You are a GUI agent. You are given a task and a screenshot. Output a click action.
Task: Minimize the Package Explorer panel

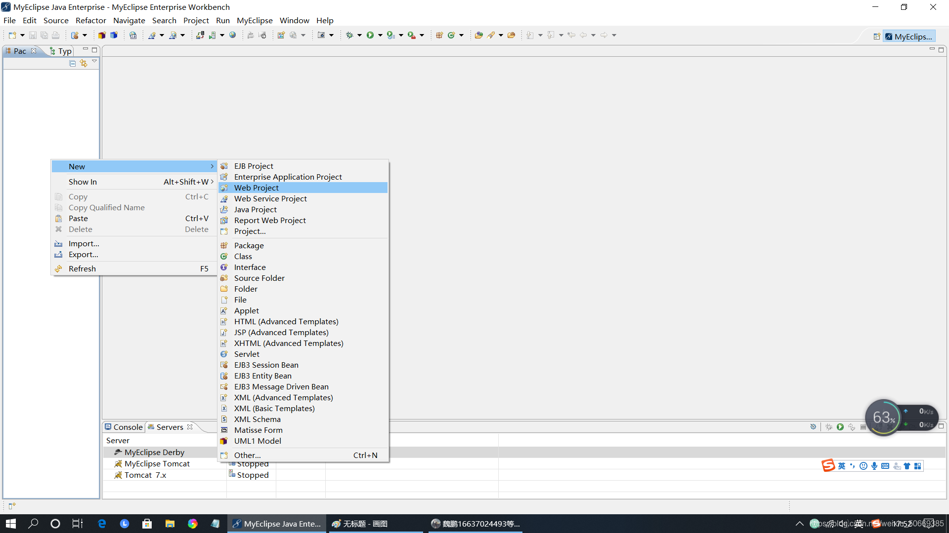click(x=86, y=49)
